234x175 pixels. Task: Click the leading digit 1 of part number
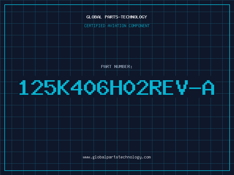click(x=24, y=87)
